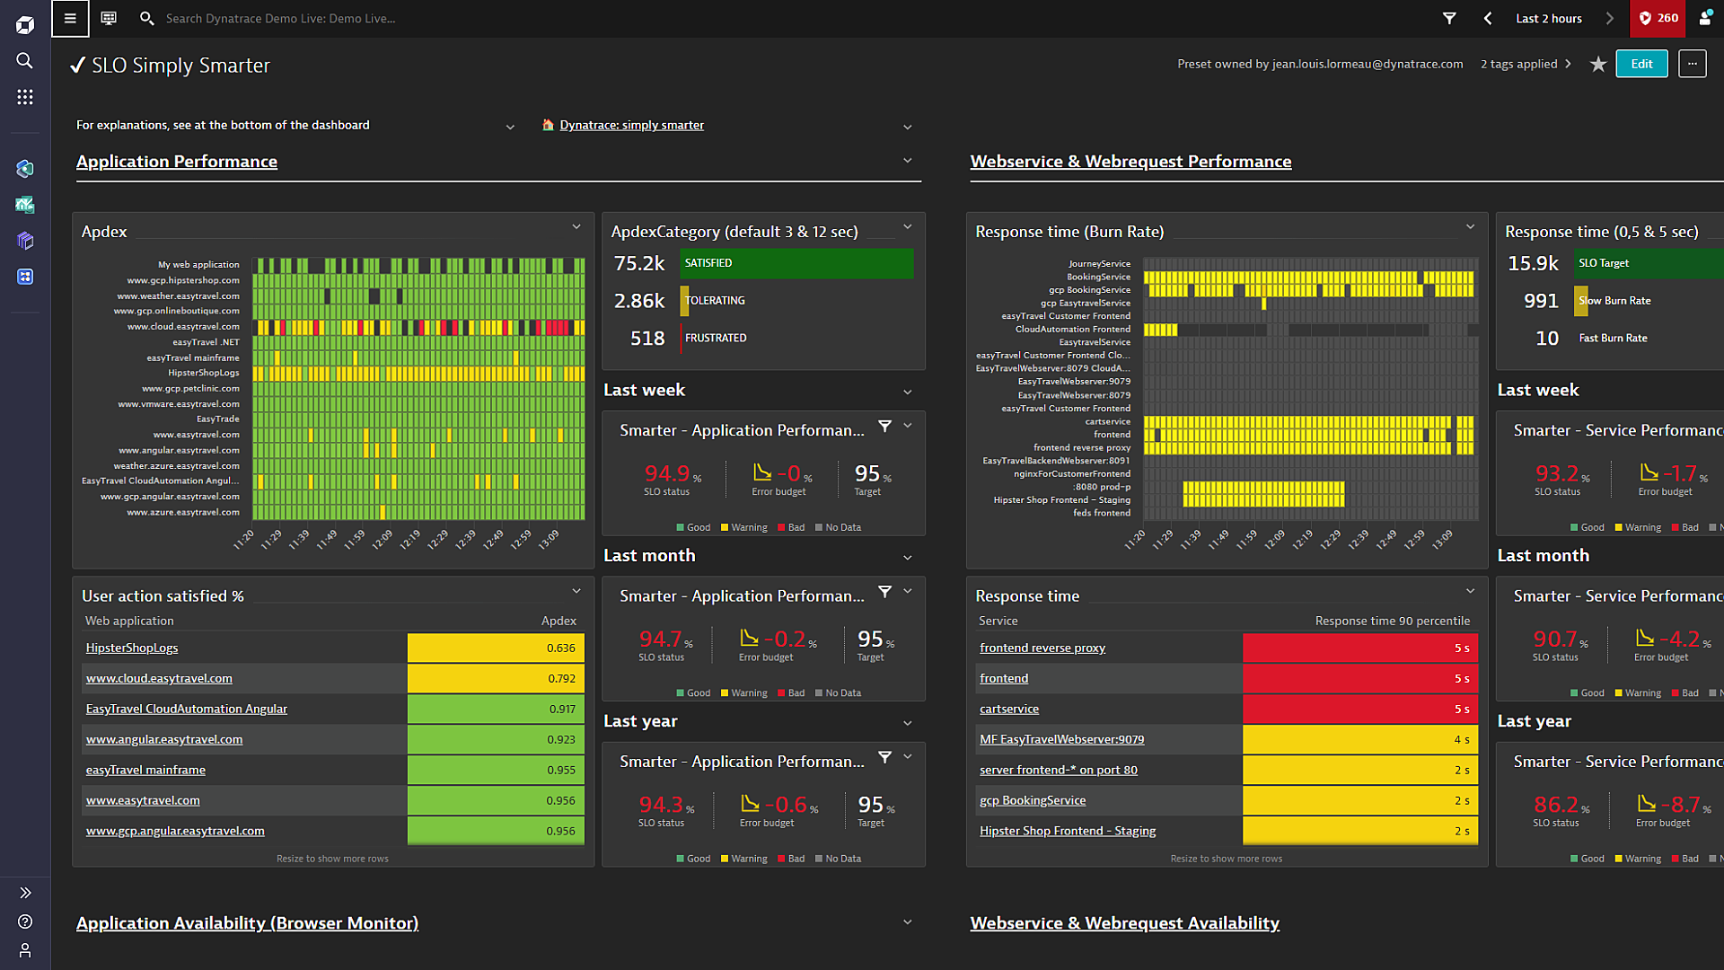Scroll down User action satisfied % table
This screenshot has height=970, width=1724.
click(x=331, y=858)
